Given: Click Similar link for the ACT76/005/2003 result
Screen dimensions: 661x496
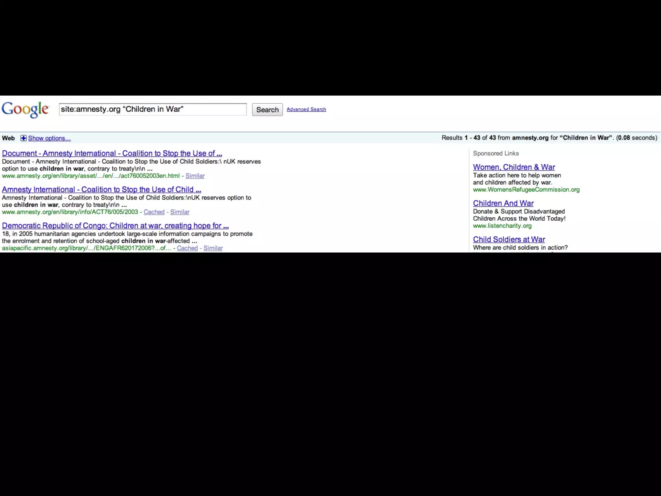Looking at the screenshot, I should point(180,212).
